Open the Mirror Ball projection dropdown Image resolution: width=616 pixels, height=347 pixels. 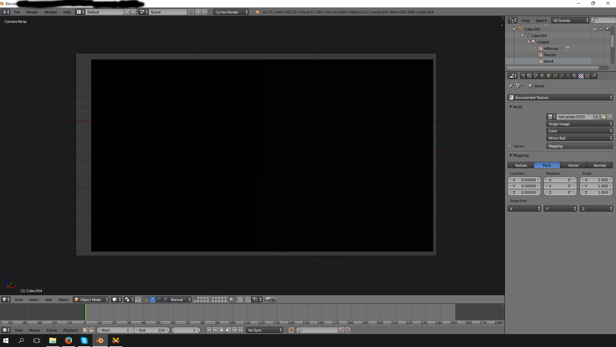579,138
